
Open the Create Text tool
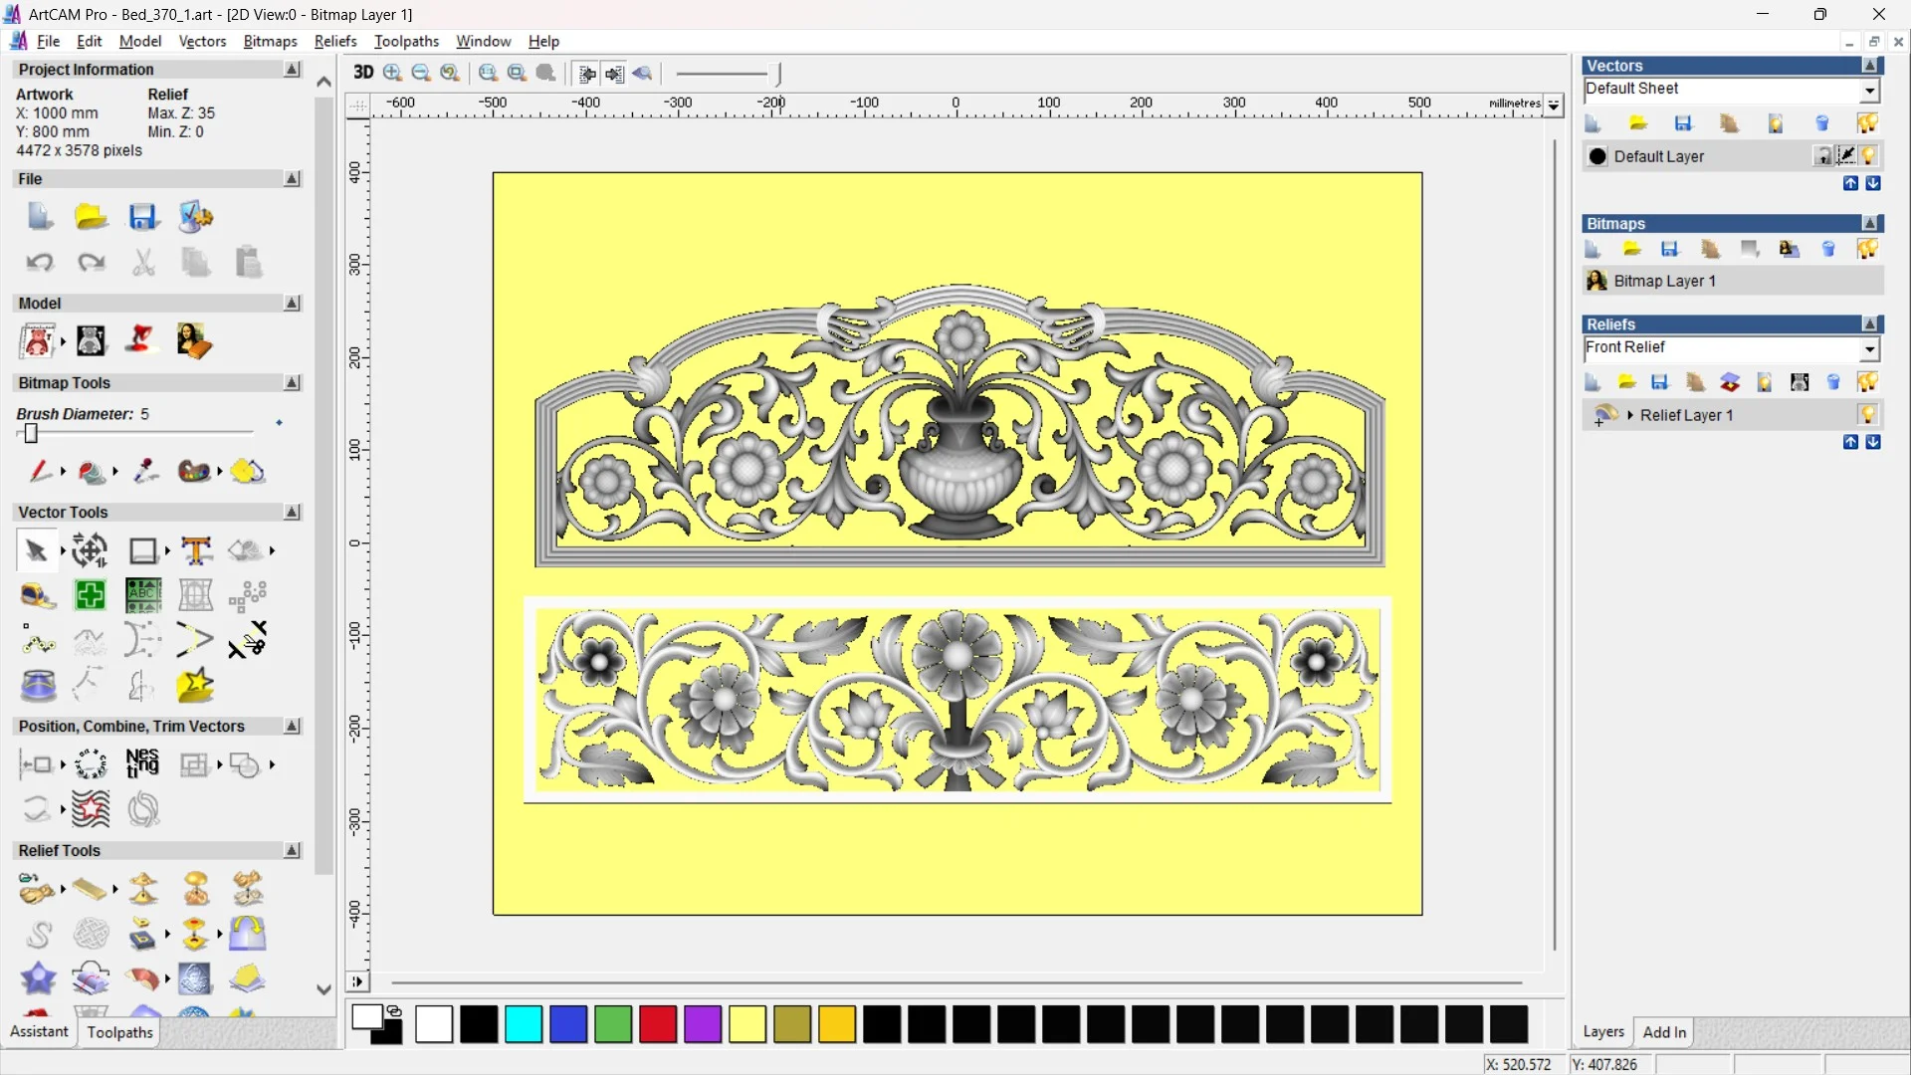tap(196, 550)
